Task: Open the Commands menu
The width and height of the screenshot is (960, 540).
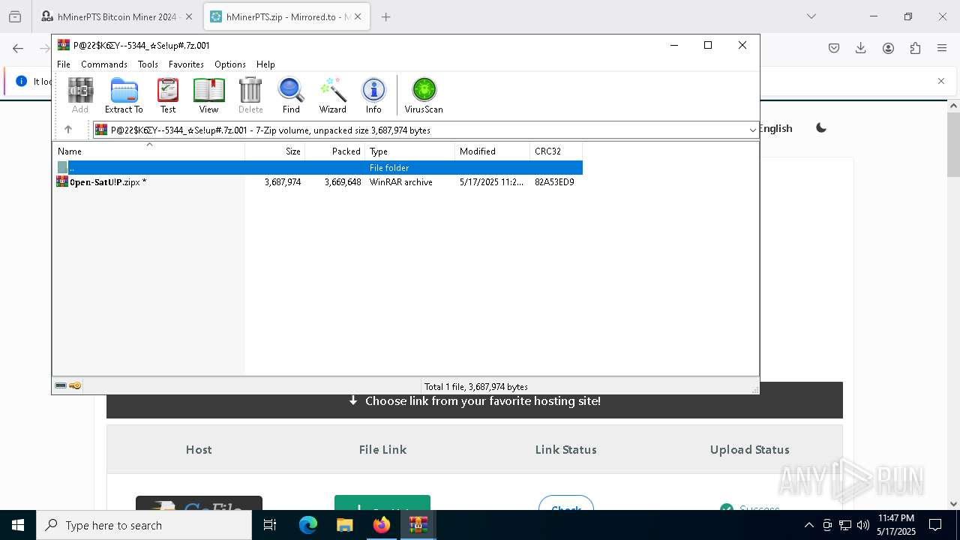Action: 104,64
